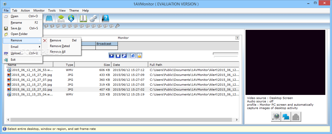Open the Theme menu
Viewport: 332px width, 134px height.
click(74, 11)
